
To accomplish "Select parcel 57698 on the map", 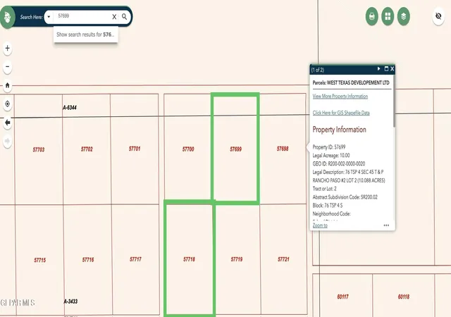I will [283, 149].
